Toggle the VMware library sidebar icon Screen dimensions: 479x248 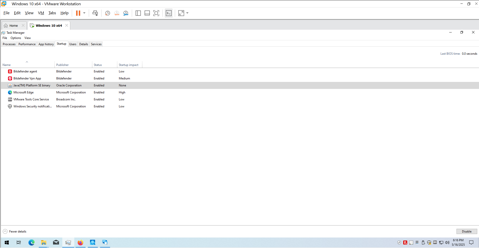point(138,13)
